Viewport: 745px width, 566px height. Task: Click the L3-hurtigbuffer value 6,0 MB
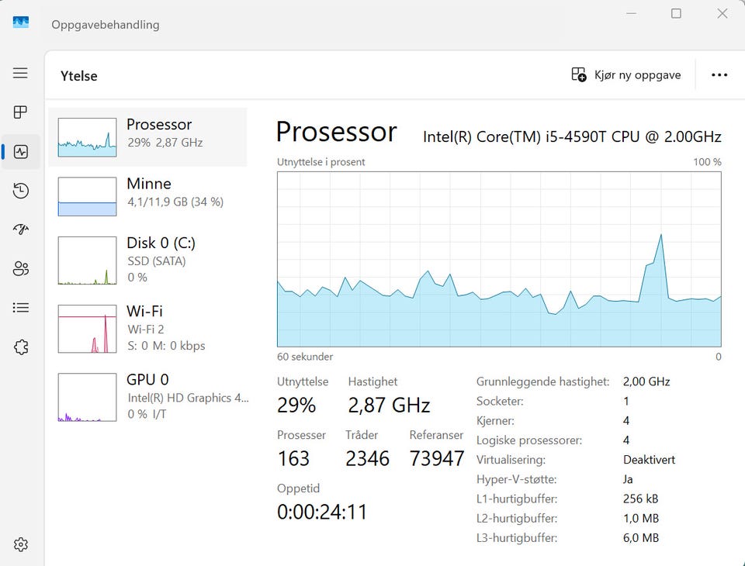[641, 537]
